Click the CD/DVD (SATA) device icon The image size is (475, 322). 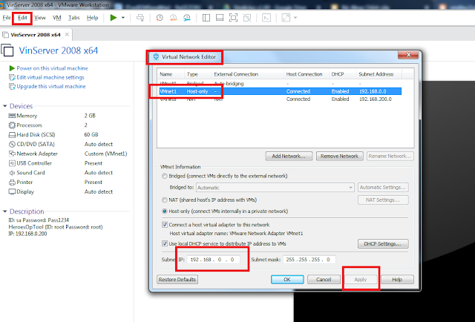12,144
